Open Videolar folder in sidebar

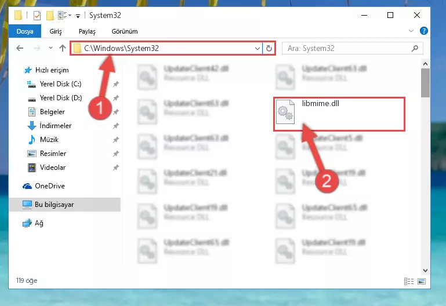click(53, 167)
